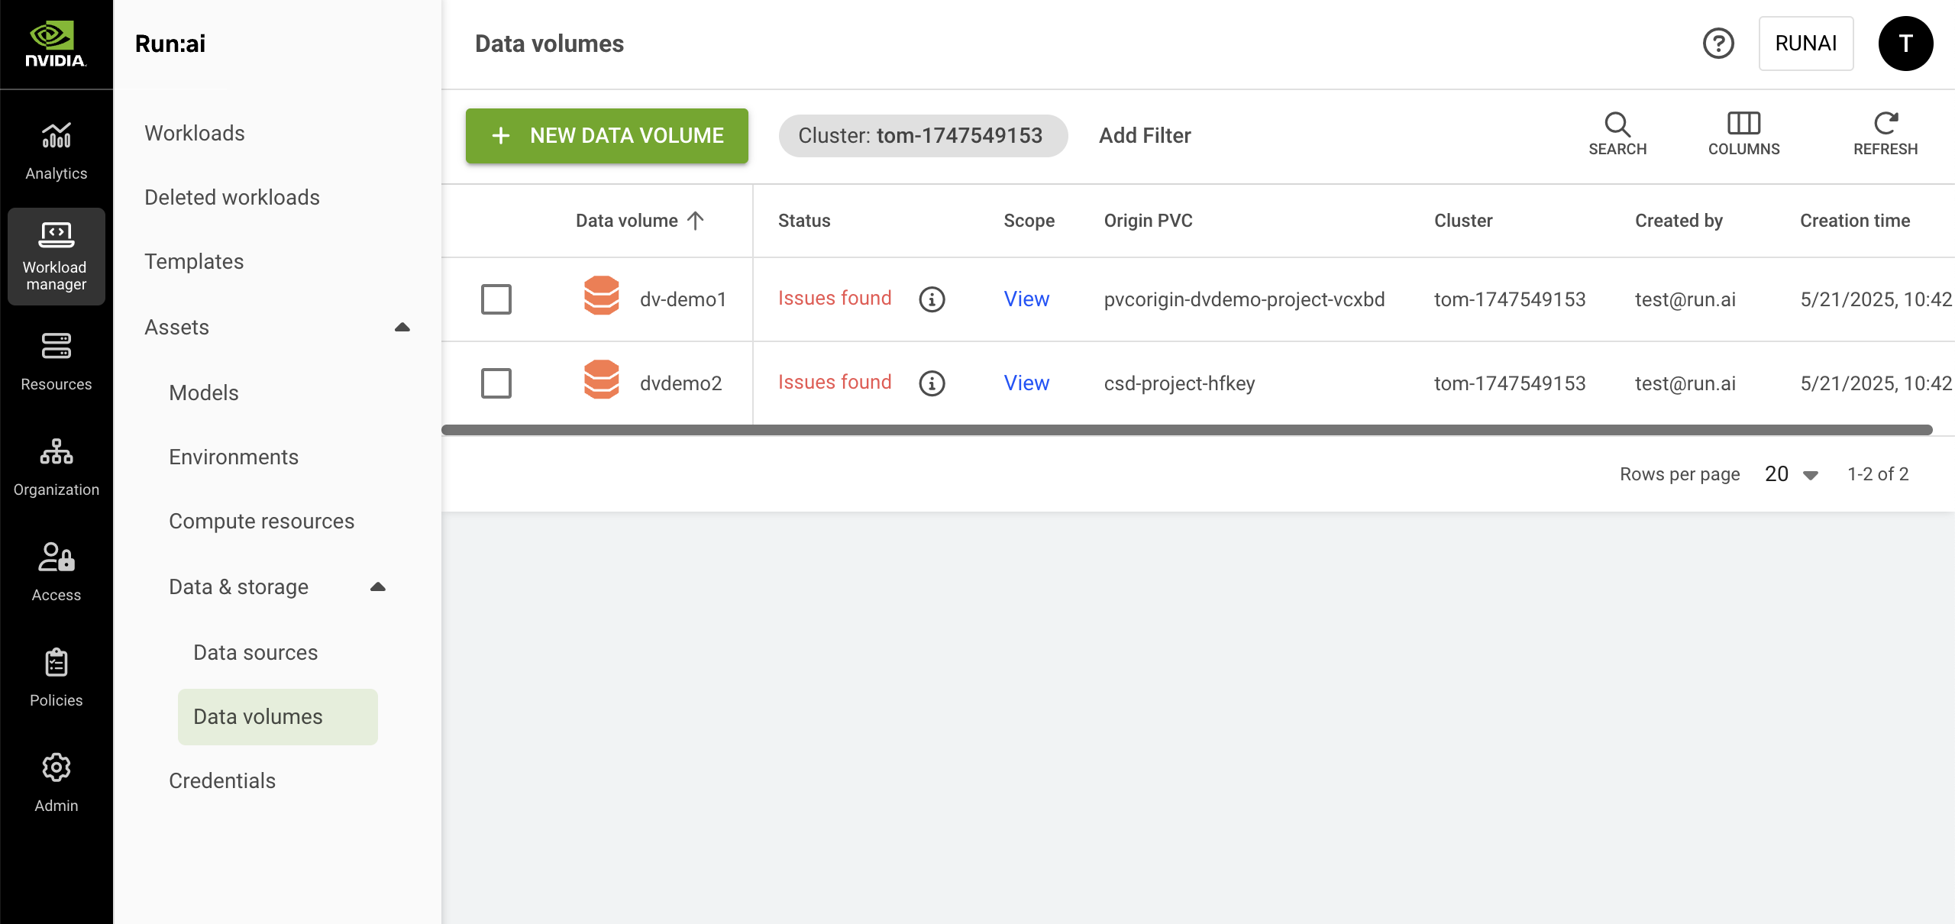Go to the Workloads menu item
Image resolution: width=1955 pixels, height=924 pixels.
[x=195, y=133]
